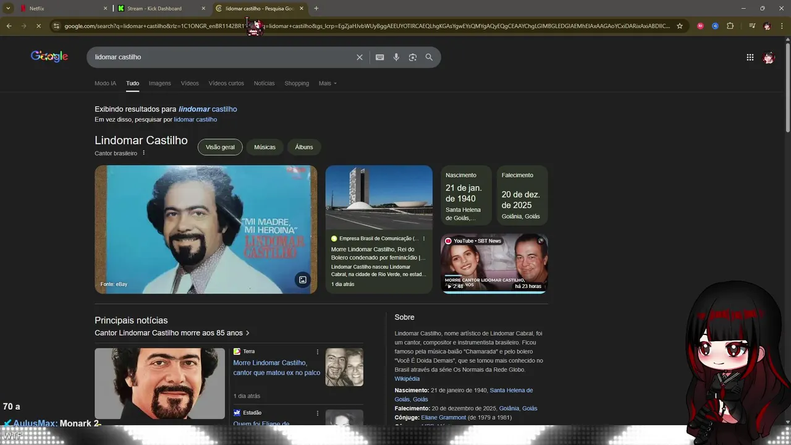Open more options beside Cantor brasileiro

(x=144, y=153)
